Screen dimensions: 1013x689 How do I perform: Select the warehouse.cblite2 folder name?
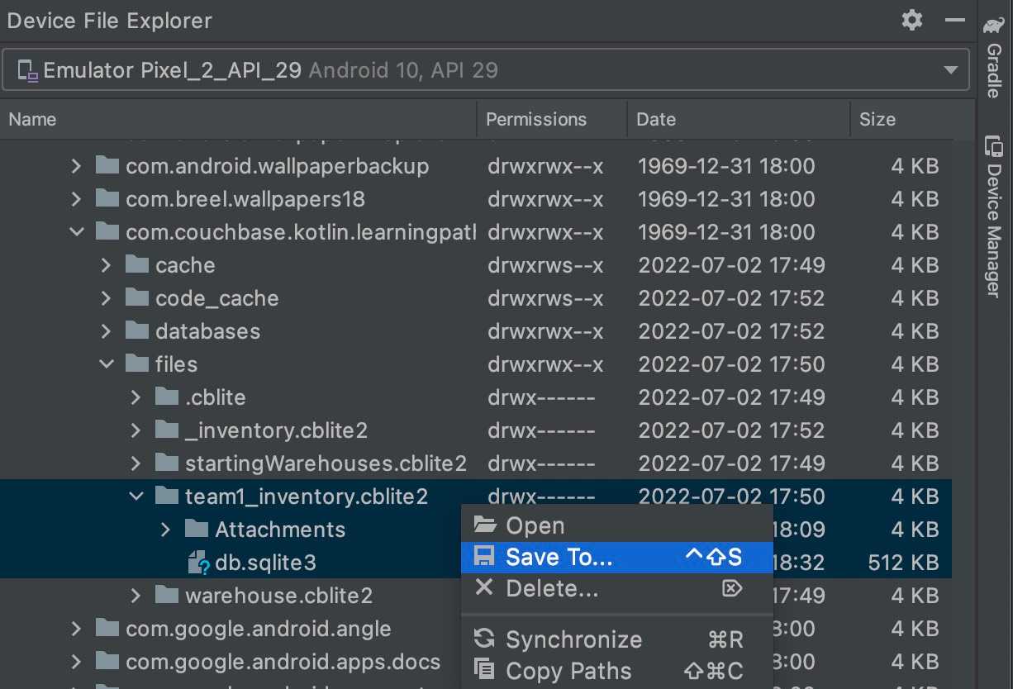tap(278, 596)
